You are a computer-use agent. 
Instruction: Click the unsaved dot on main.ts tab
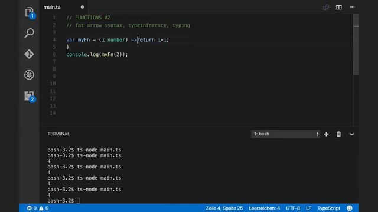coord(82,7)
